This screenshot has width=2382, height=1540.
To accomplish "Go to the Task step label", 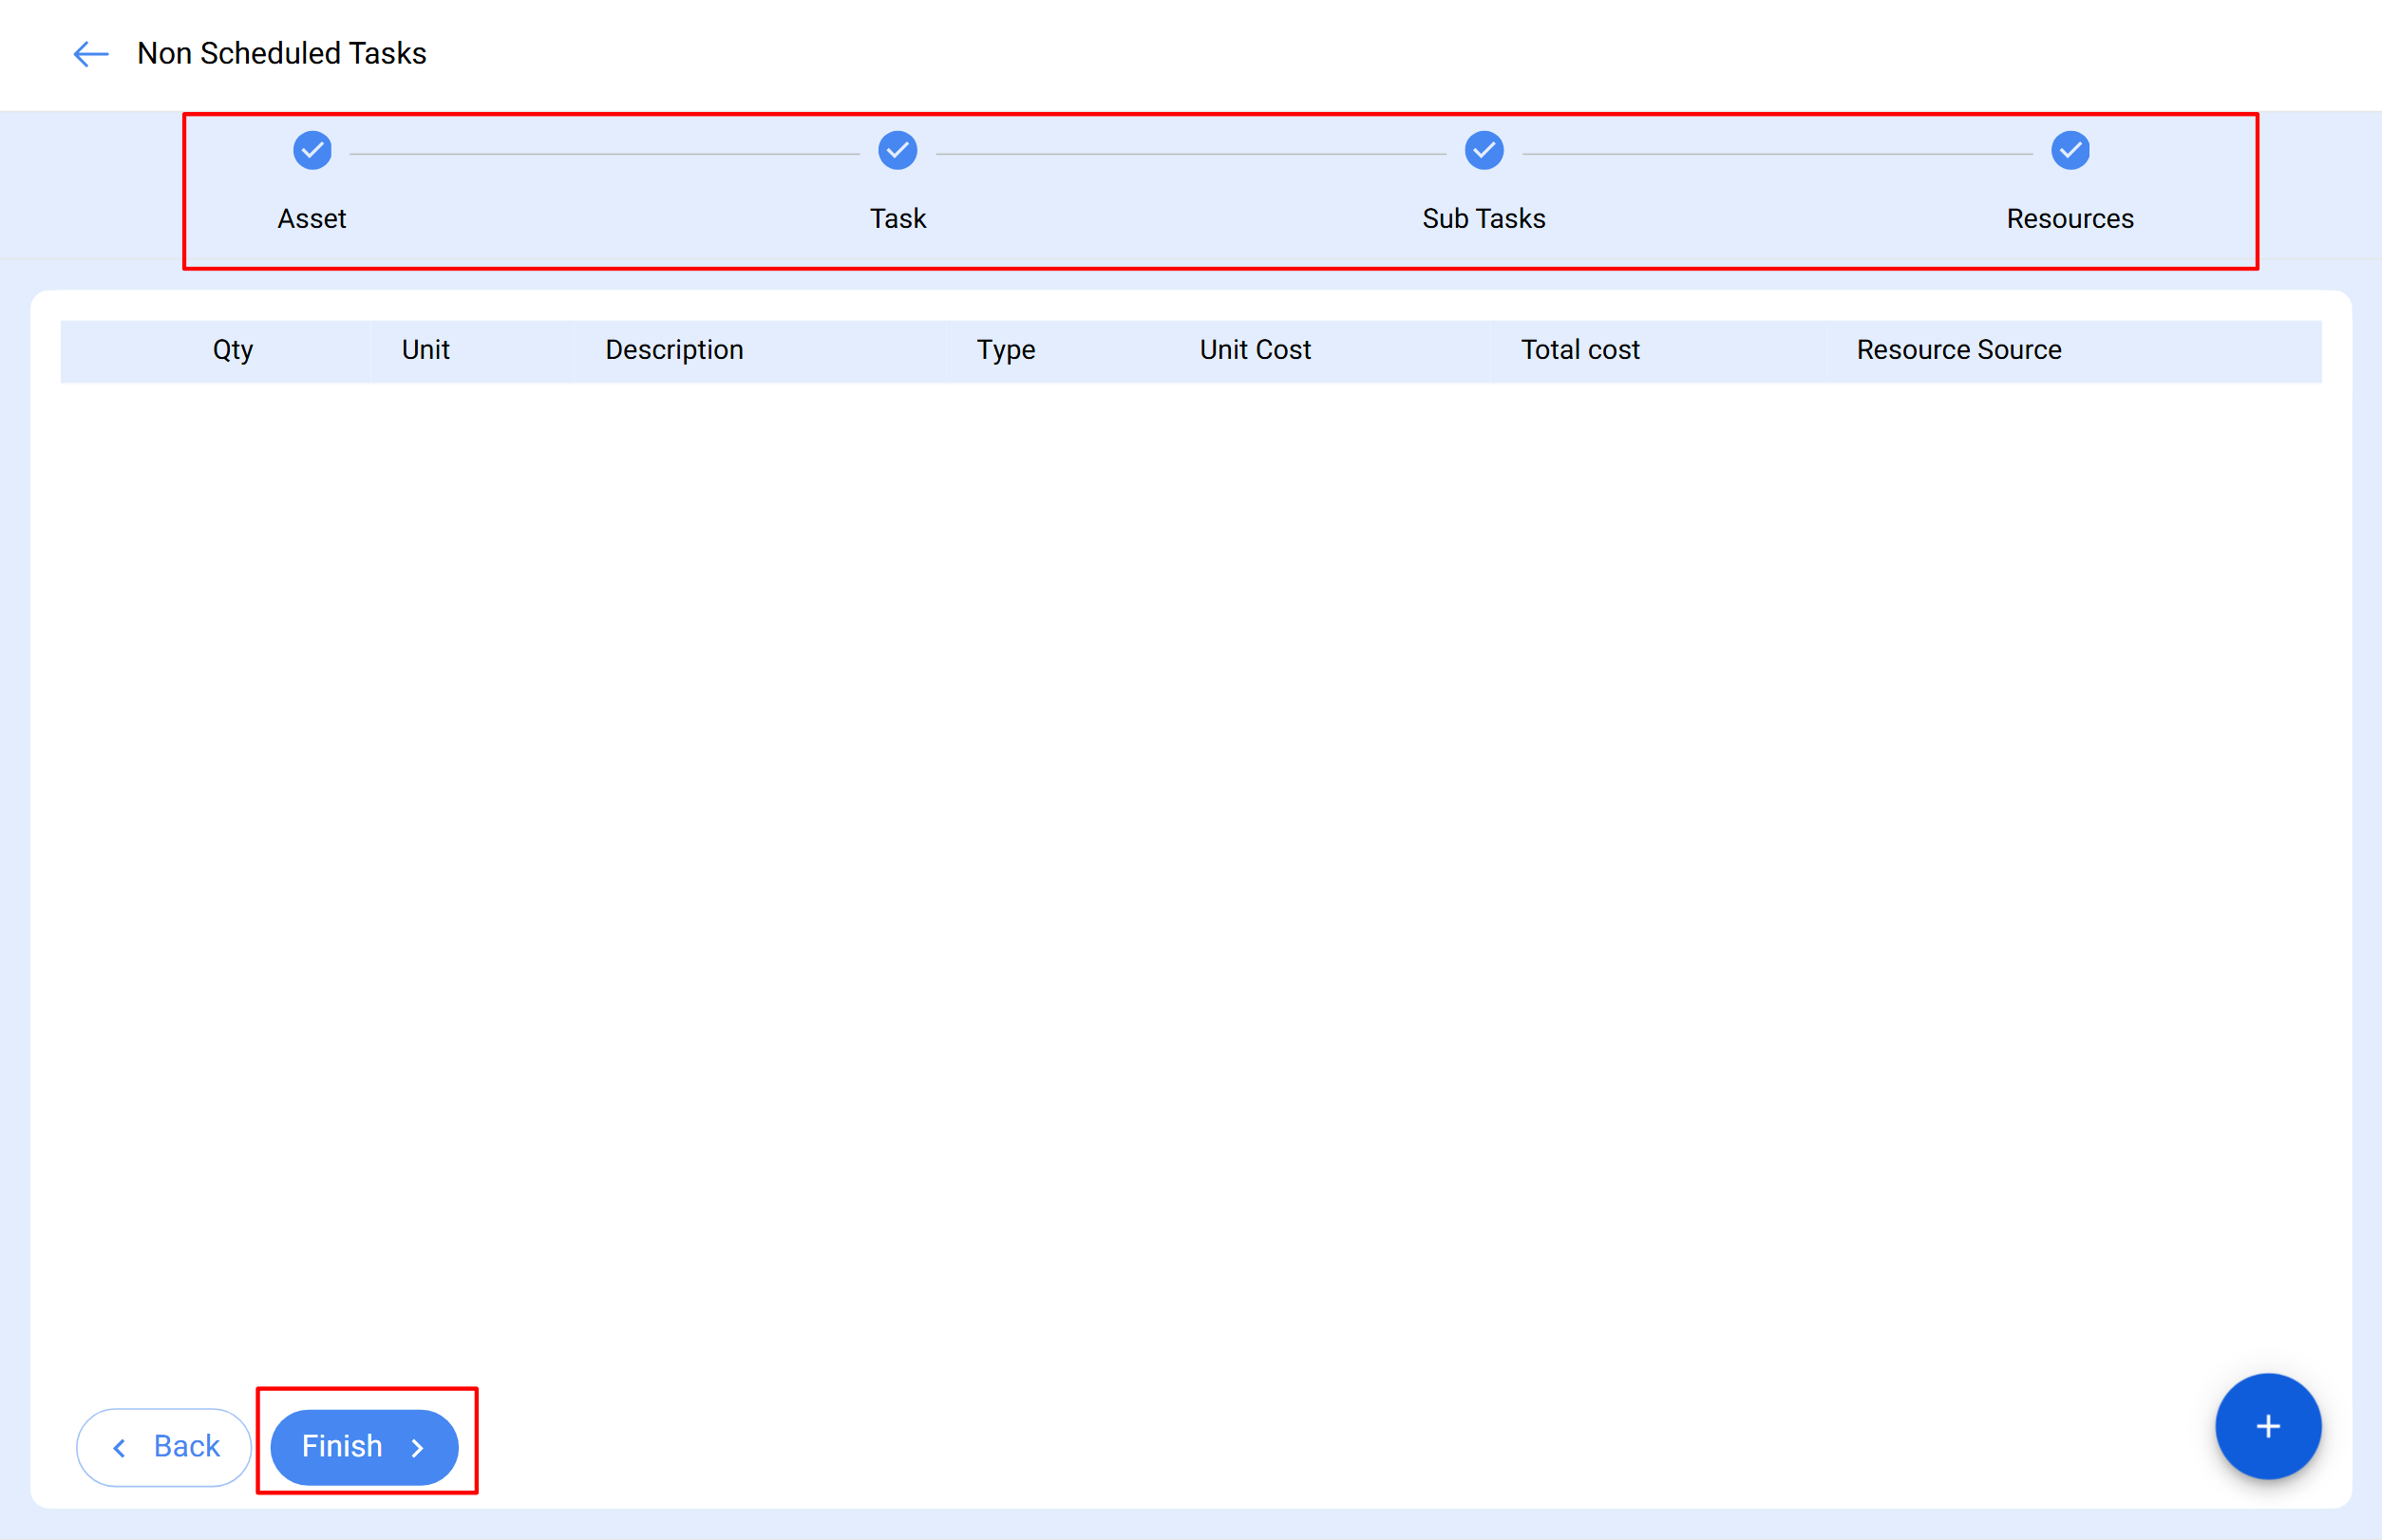I will (x=898, y=218).
